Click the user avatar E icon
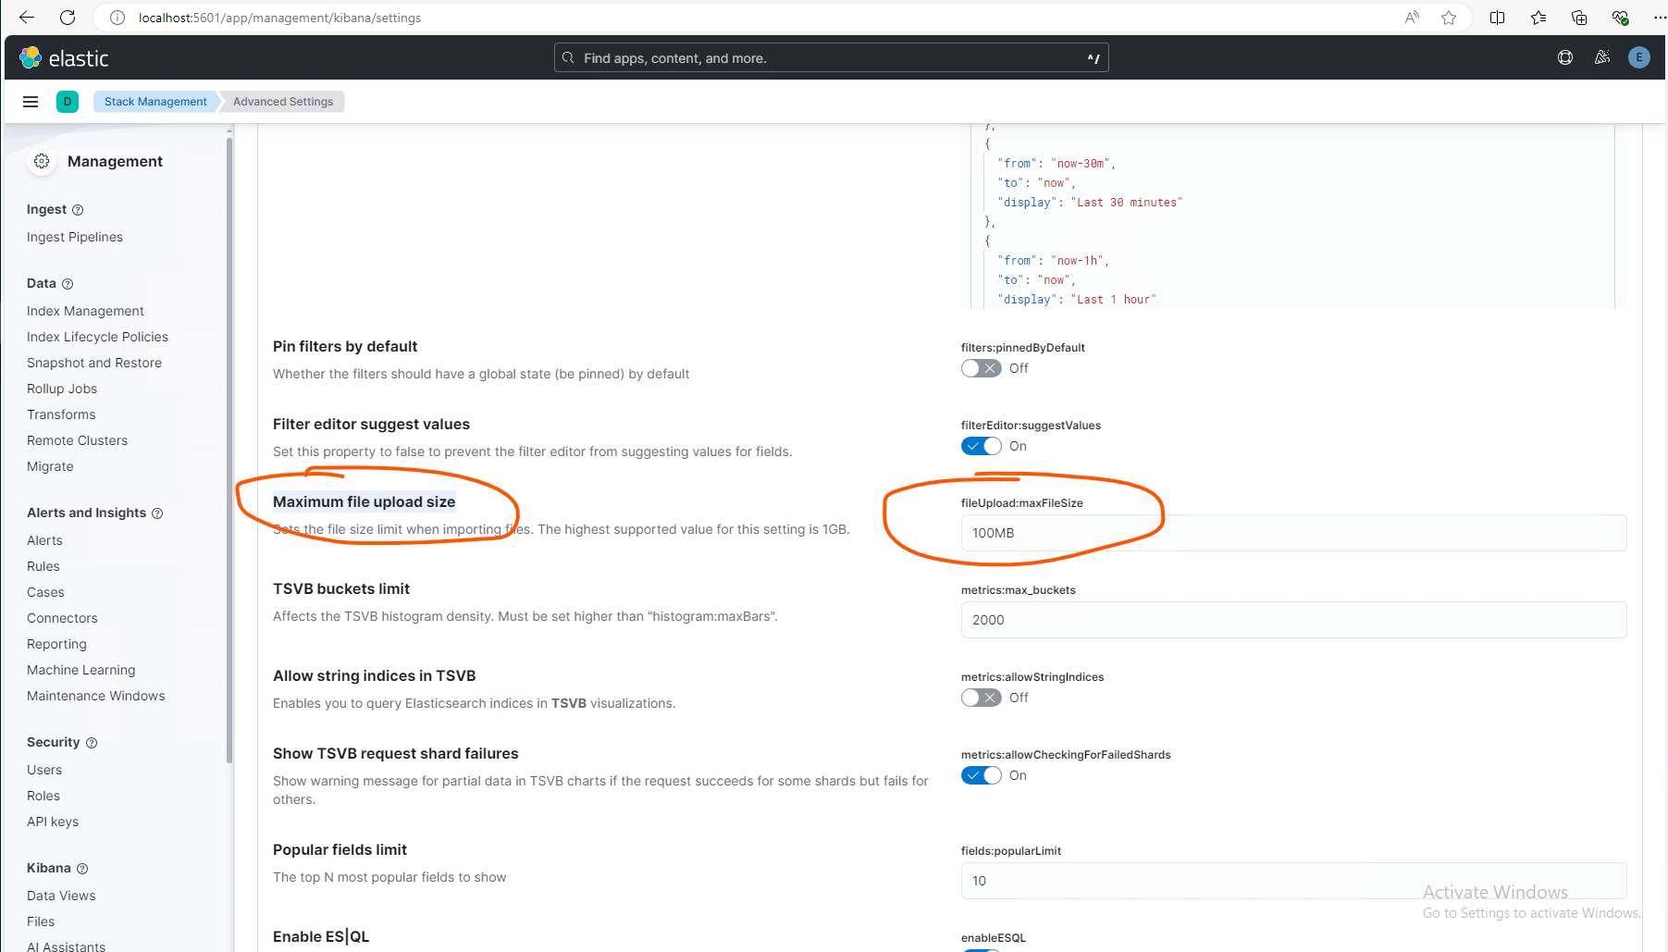The image size is (1668, 952). pyautogui.click(x=1639, y=57)
